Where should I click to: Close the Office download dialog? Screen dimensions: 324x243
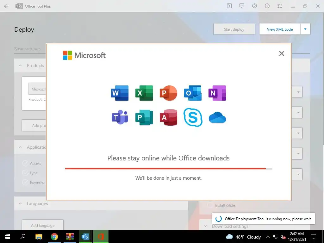pyautogui.click(x=281, y=53)
